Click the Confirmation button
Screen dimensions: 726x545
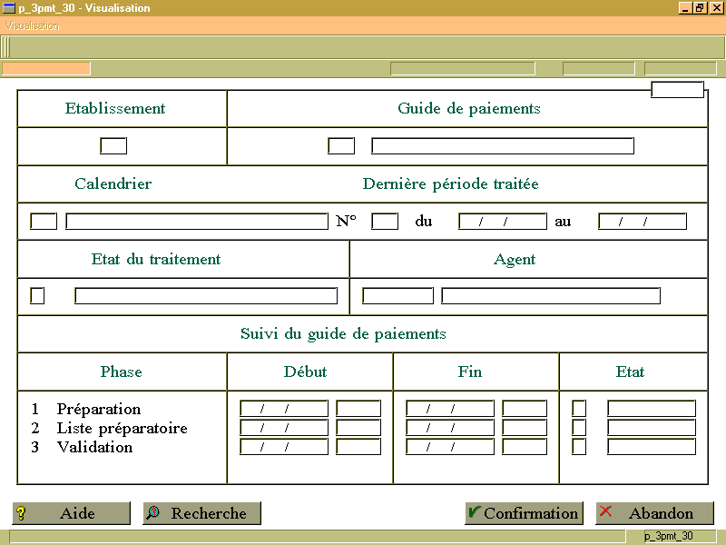pos(525,513)
